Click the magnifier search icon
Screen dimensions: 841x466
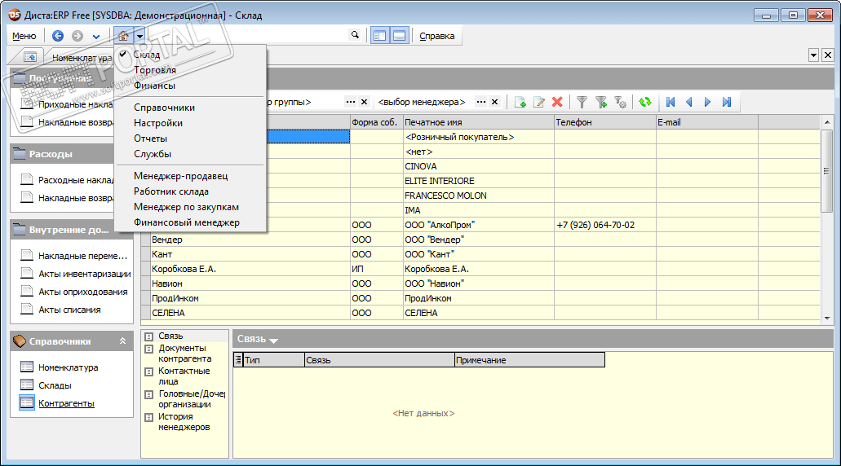tap(355, 35)
